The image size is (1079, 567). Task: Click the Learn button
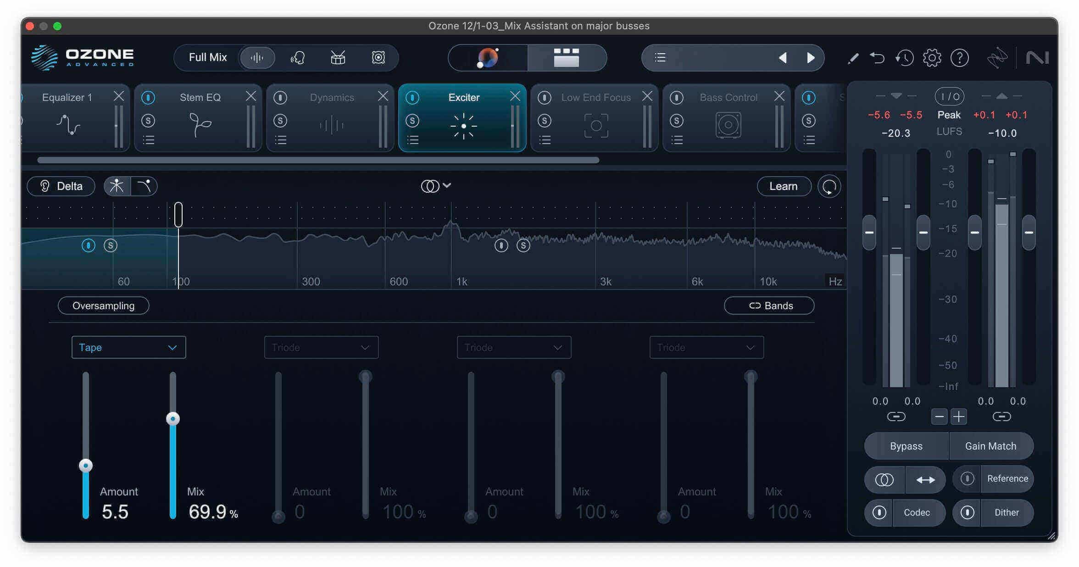tap(784, 186)
